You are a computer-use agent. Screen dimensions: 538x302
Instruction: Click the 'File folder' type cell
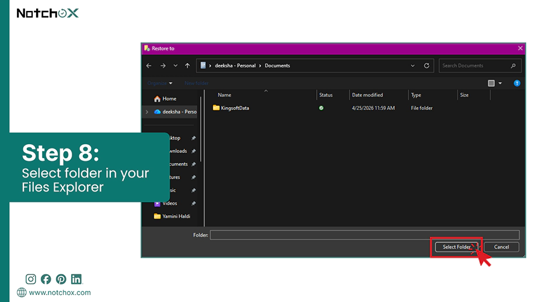click(x=422, y=108)
